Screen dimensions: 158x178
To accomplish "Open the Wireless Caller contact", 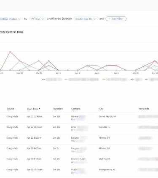I will (x=78, y=159).
